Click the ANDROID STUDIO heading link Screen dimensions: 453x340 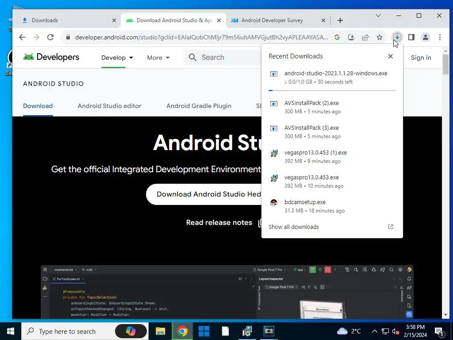pyautogui.click(x=54, y=84)
